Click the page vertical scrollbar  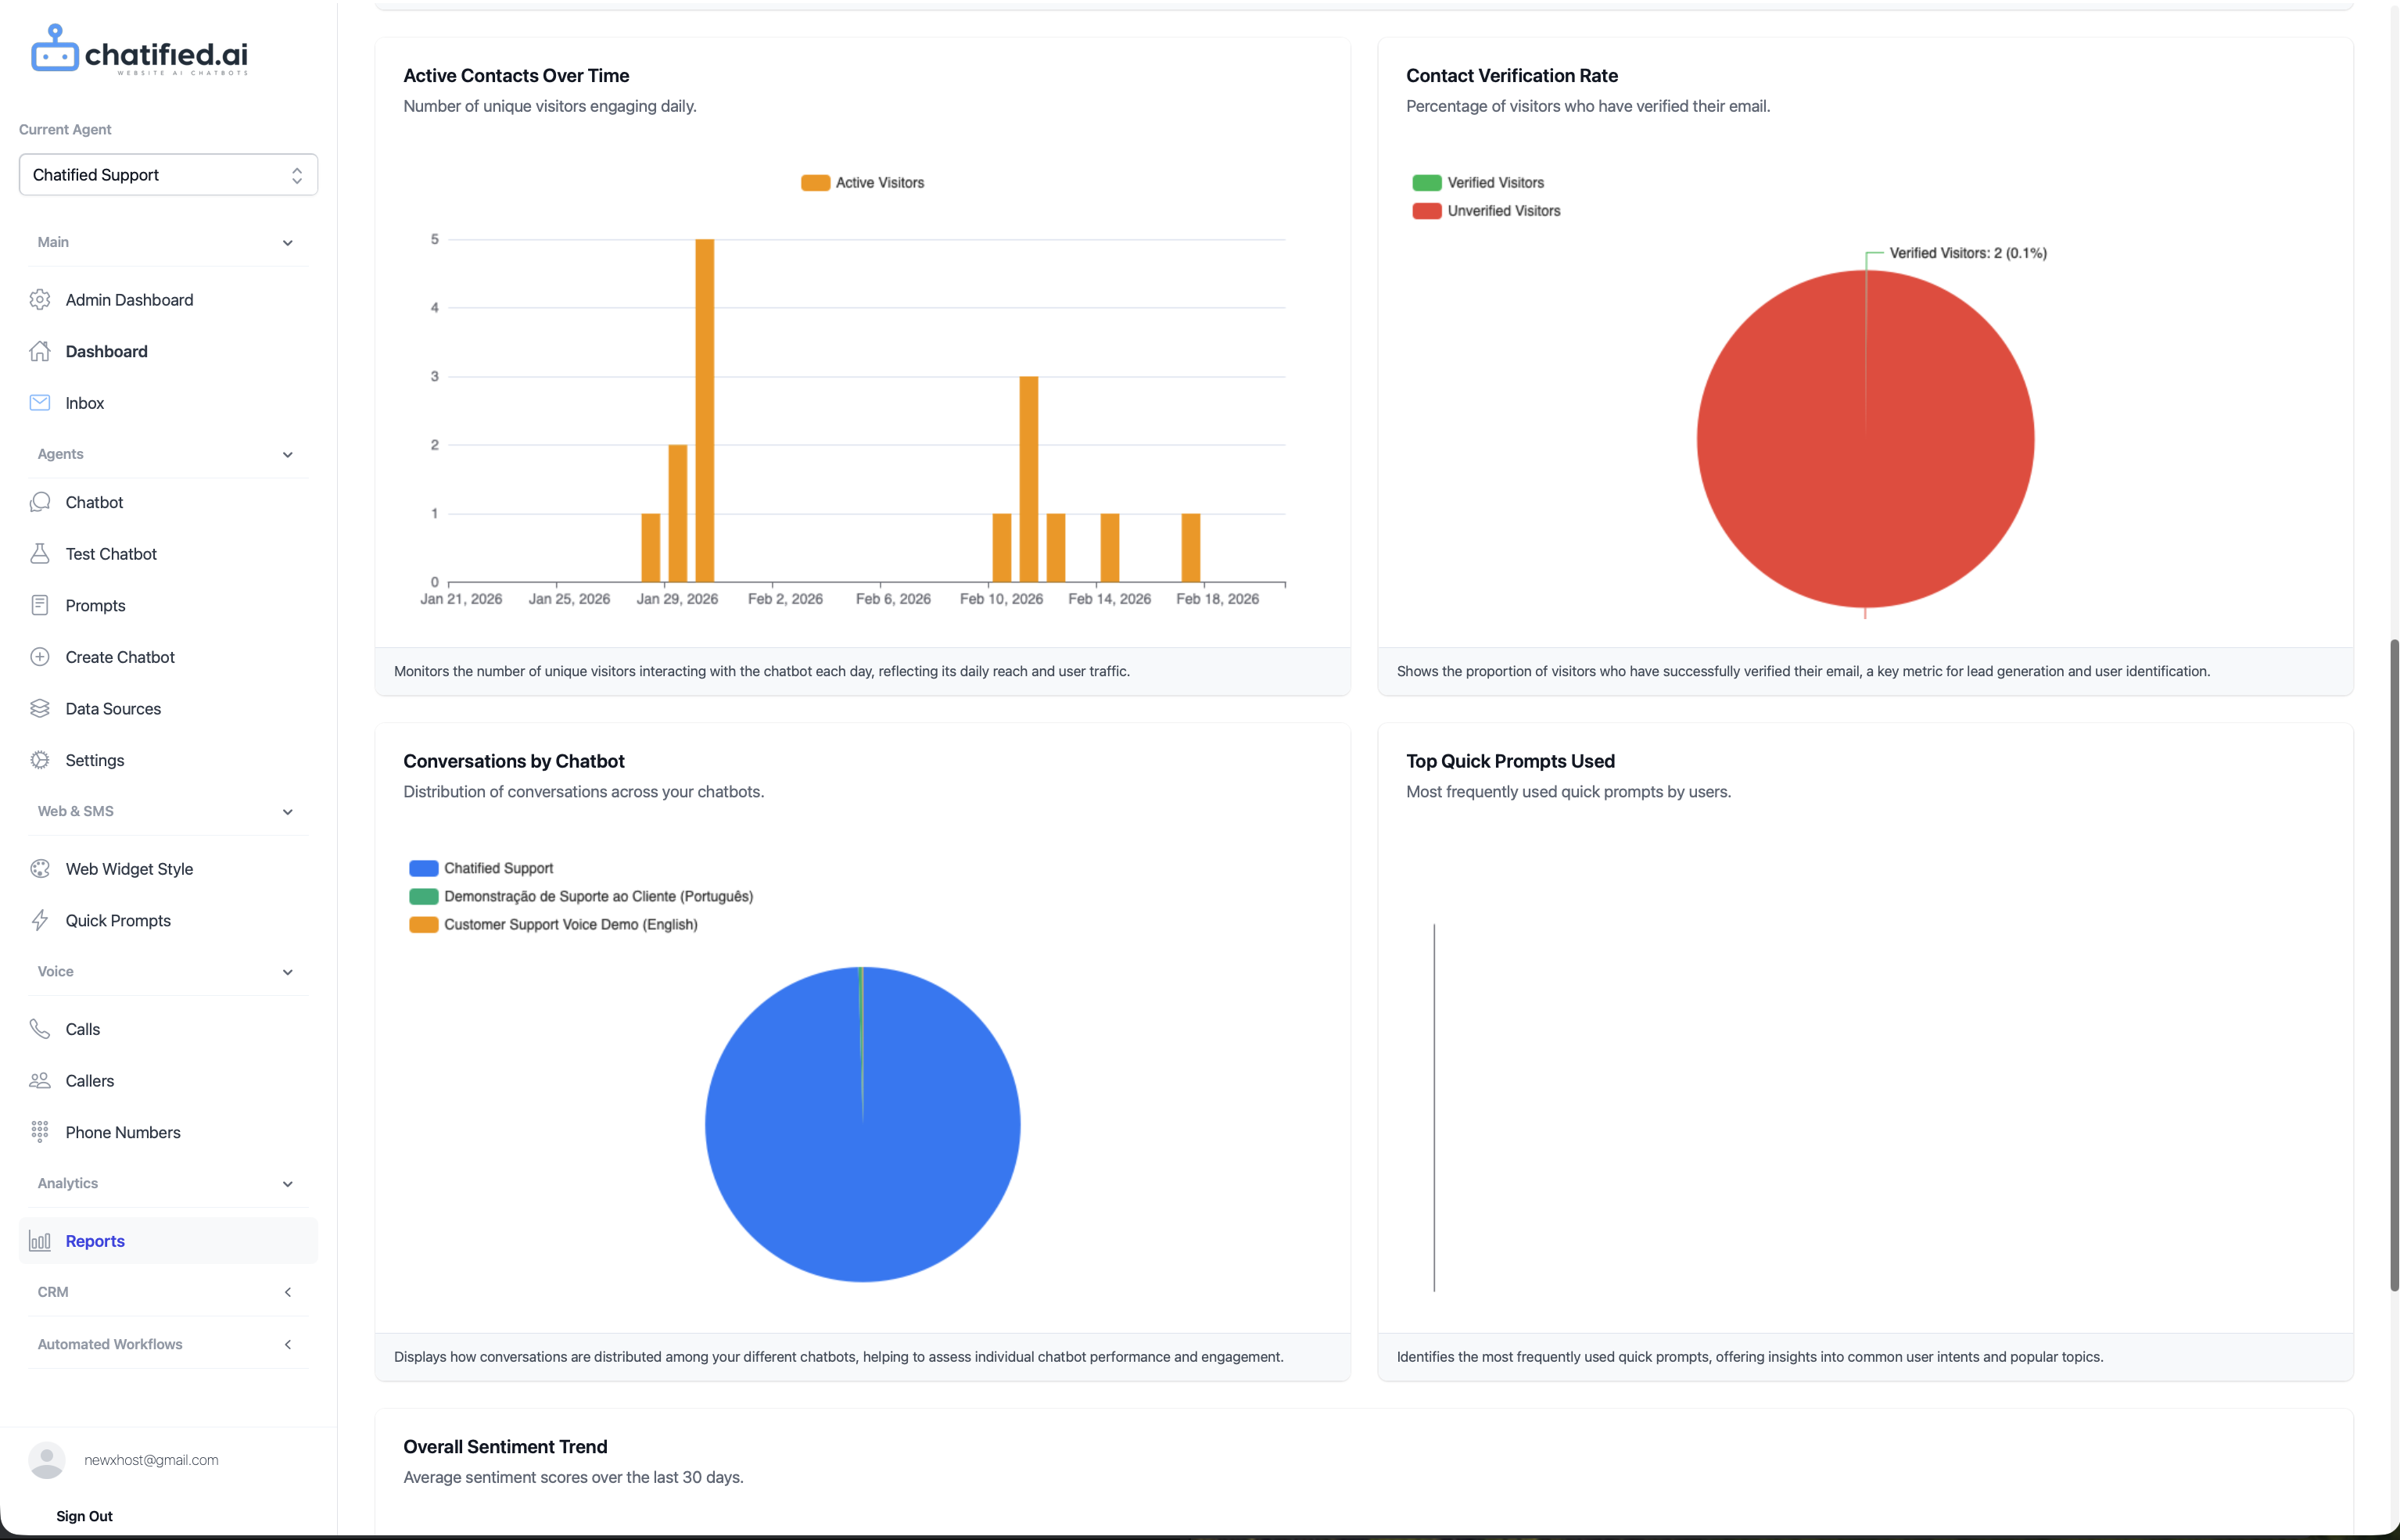click(2394, 965)
